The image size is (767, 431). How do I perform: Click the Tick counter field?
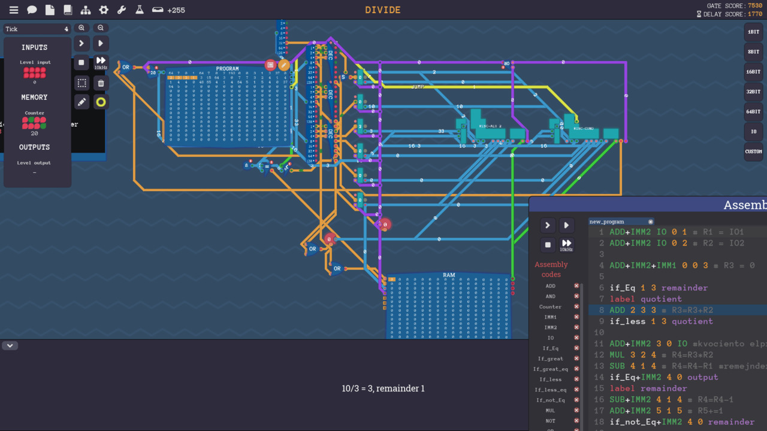(36, 28)
